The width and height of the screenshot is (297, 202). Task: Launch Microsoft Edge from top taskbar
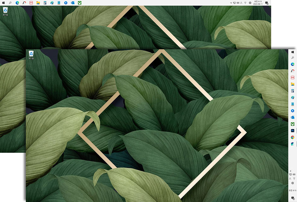coord(17,3)
